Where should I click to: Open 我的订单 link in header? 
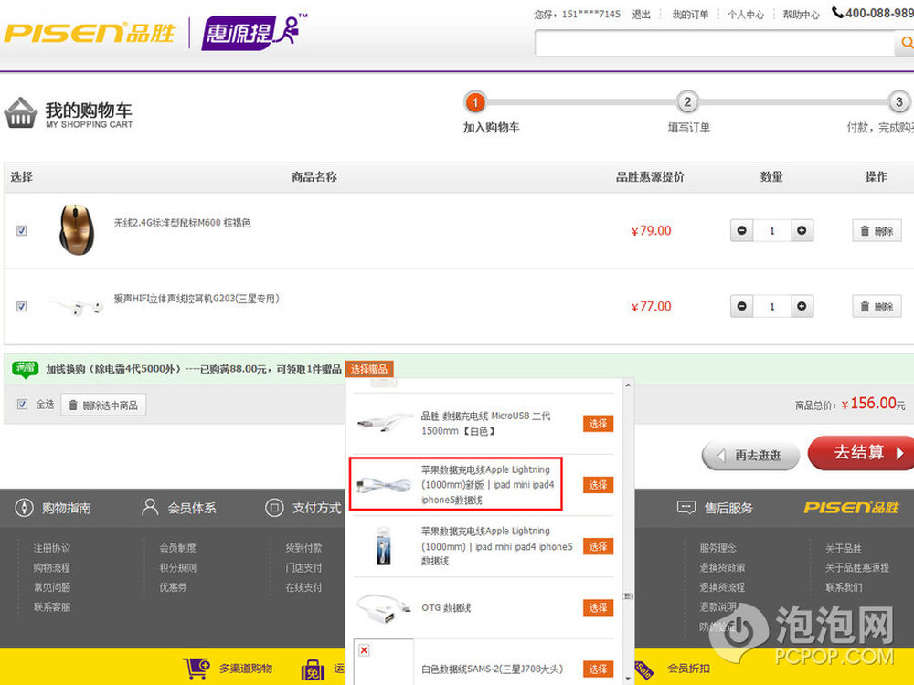click(690, 14)
